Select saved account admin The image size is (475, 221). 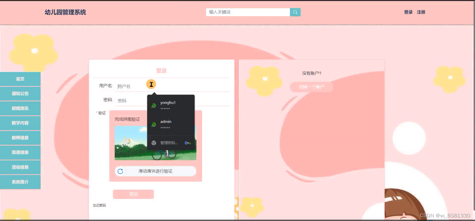tap(171, 125)
